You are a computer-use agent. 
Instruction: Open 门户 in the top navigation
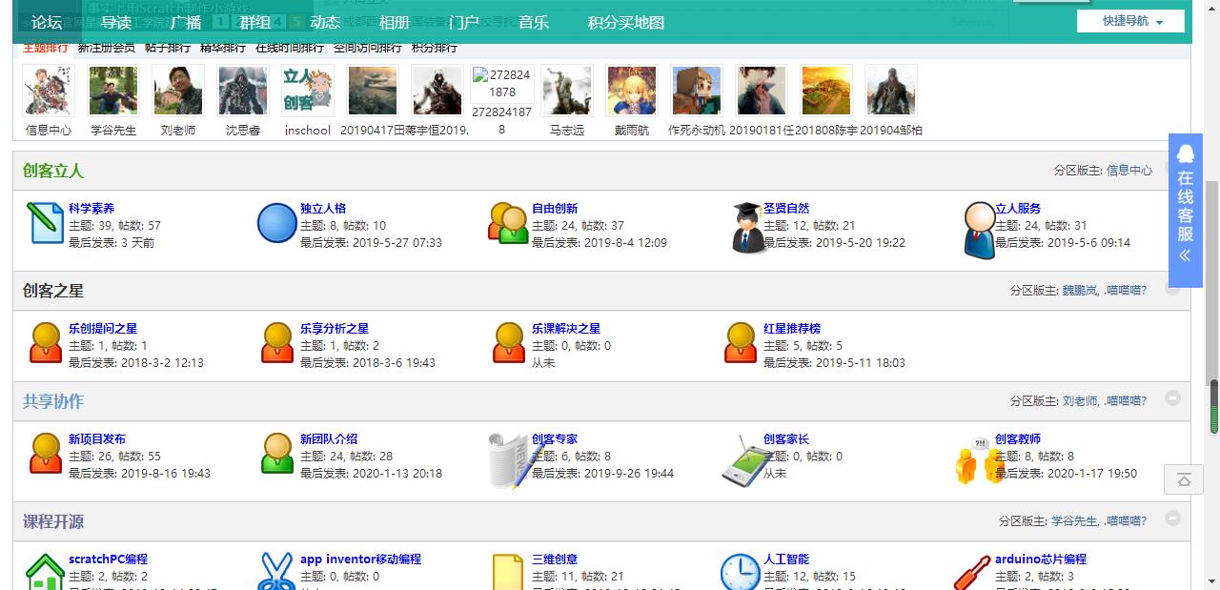click(x=463, y=22)
